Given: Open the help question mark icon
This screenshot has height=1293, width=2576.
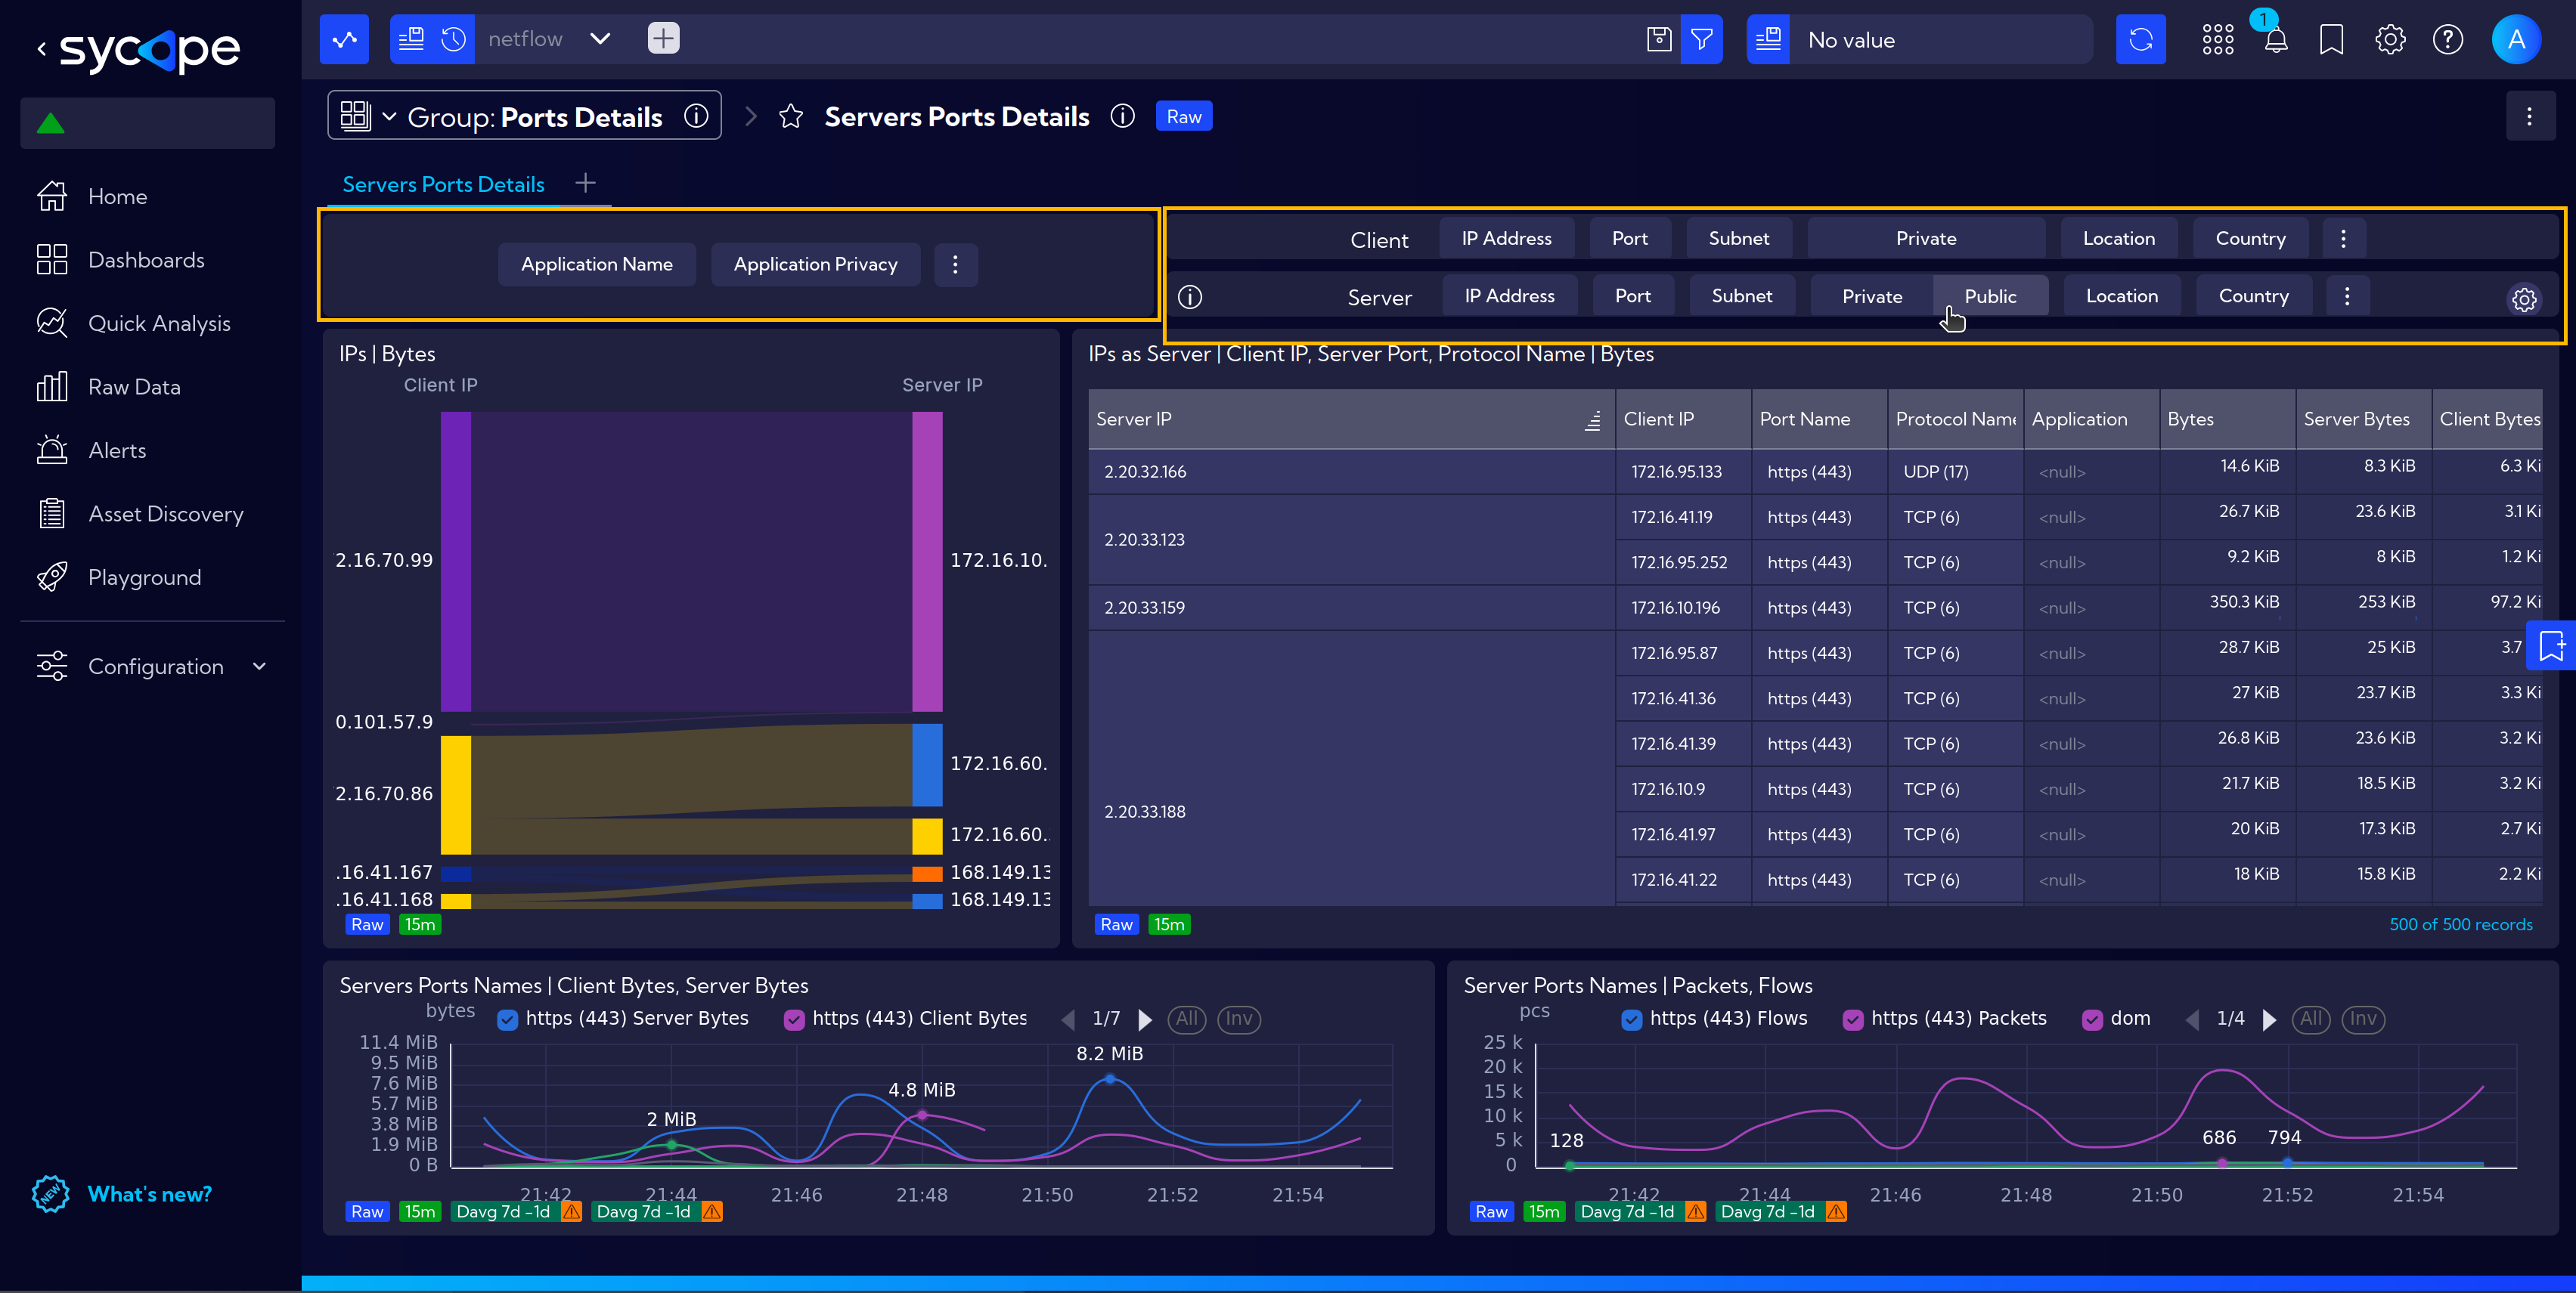Looking at the screenshot, I should click(2447, 39).
